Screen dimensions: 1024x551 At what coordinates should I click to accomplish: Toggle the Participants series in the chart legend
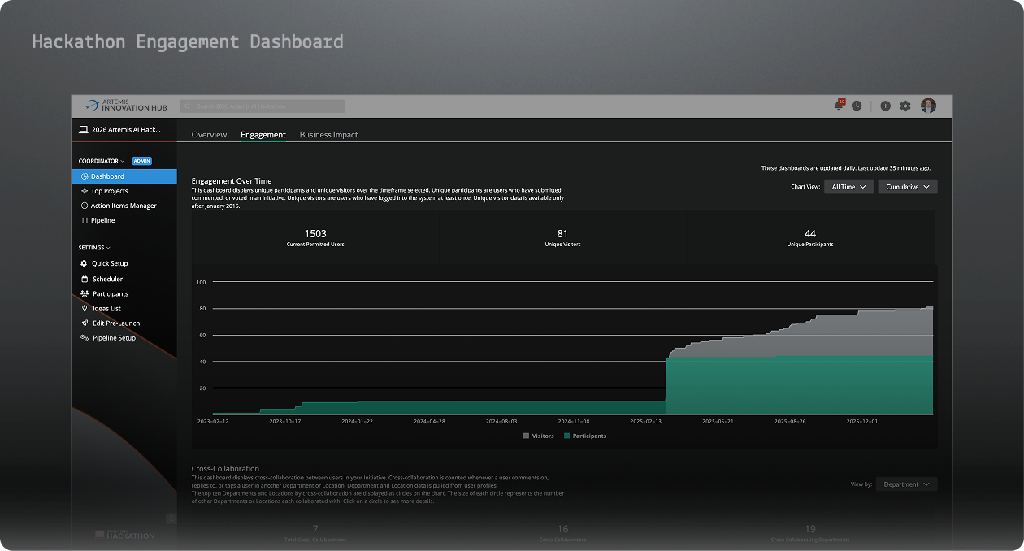tap(589, 436)
